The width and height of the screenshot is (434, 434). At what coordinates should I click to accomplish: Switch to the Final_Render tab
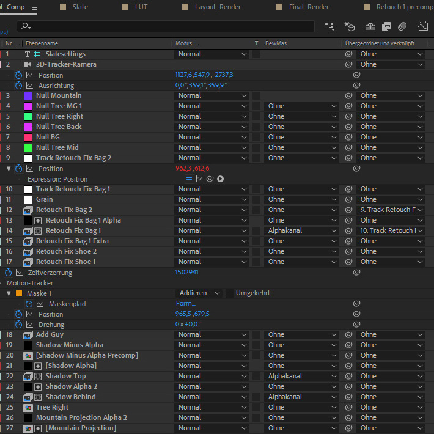point(309,7)
